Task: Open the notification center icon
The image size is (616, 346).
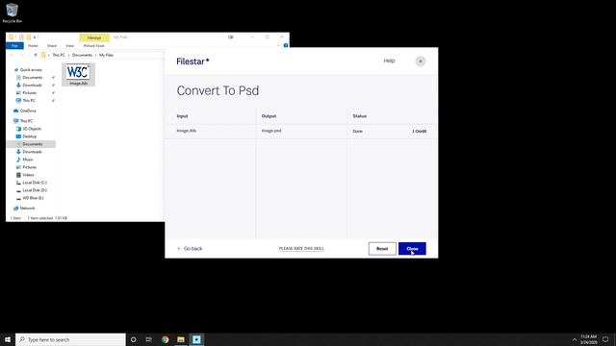Action: [605, 339]
